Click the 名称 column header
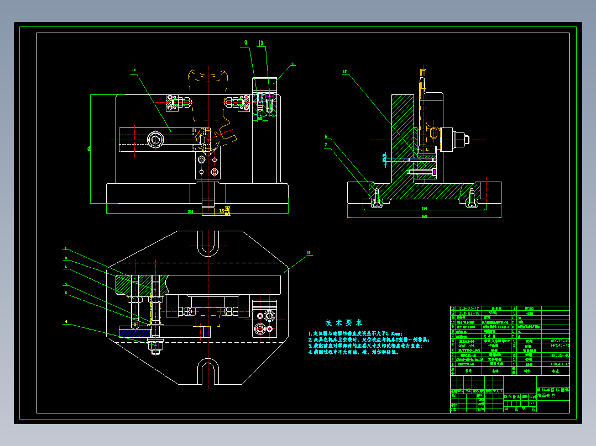 [x=495, y=371]
